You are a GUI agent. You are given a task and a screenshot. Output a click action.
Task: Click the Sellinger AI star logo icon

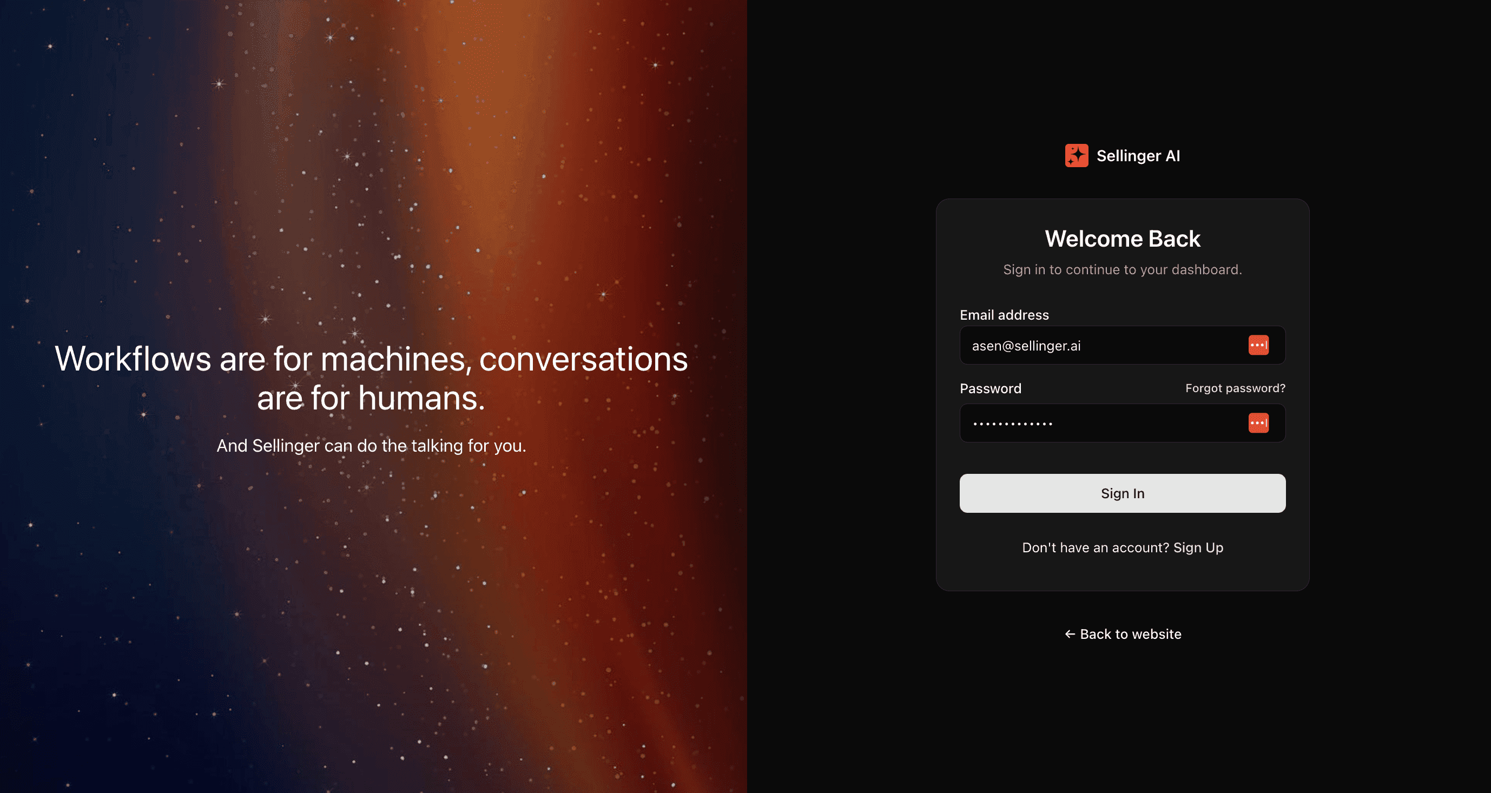click(x=1077, y=156)
